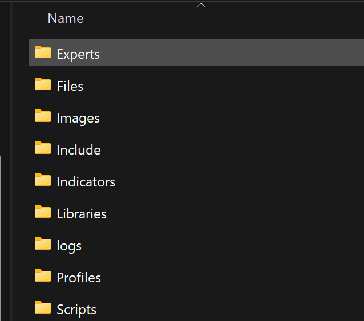This screenshot has width=364, height=321.
Task: Click the Images folder icon
Action: coord(43,116)
